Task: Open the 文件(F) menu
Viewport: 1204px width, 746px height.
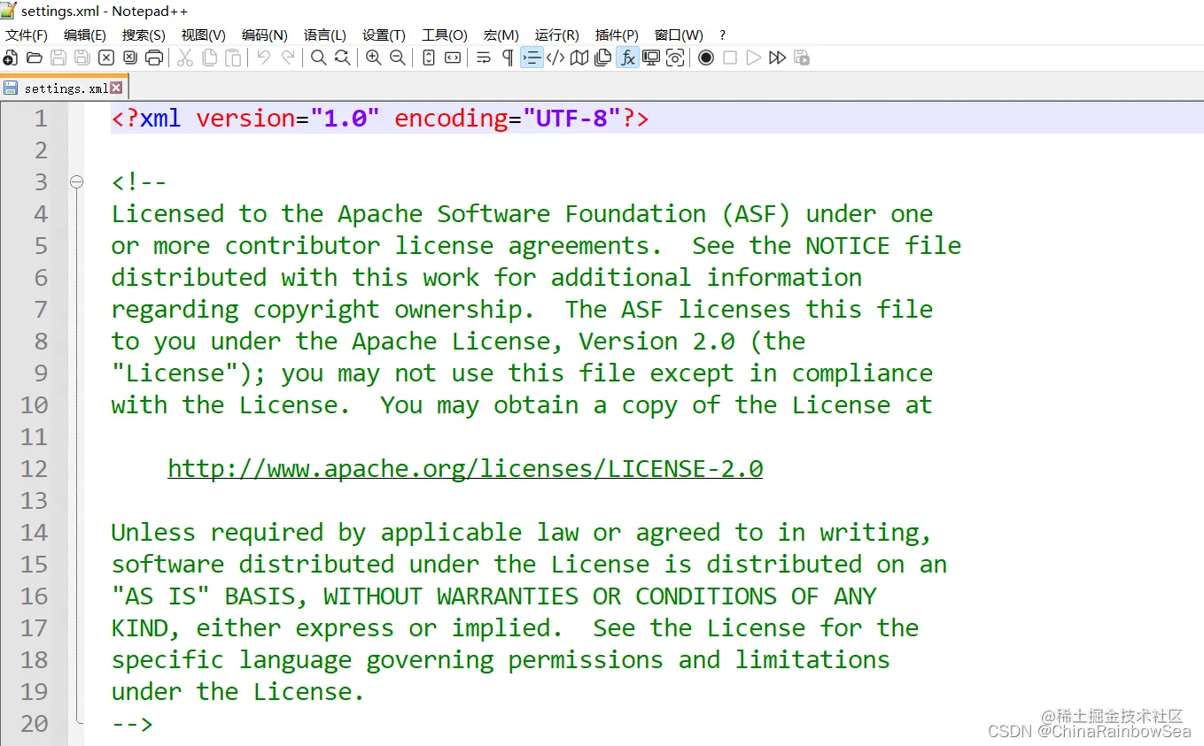Action: point(27,35)
